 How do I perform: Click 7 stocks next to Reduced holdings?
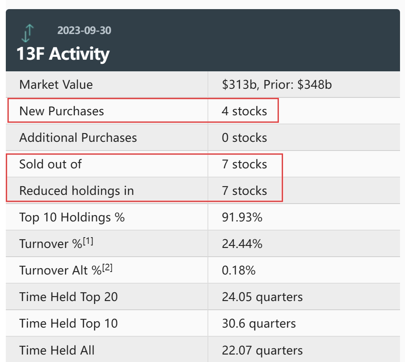244,191
